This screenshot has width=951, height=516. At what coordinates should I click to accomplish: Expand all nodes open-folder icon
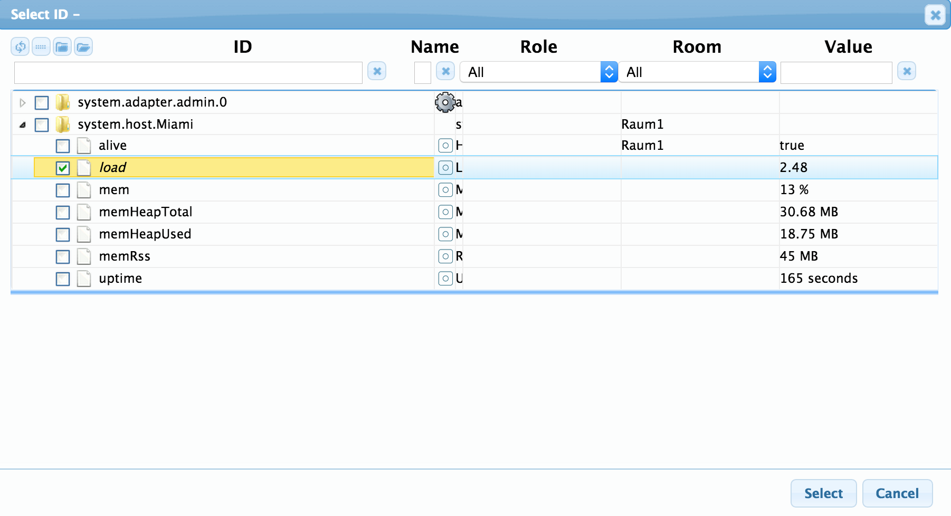[x=83, y=47]
